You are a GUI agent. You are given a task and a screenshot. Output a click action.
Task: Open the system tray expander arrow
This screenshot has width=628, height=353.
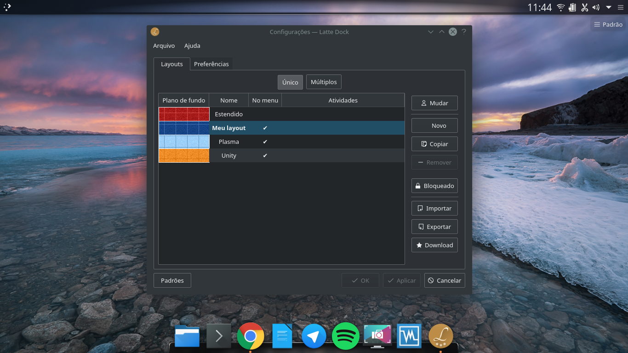608,7
